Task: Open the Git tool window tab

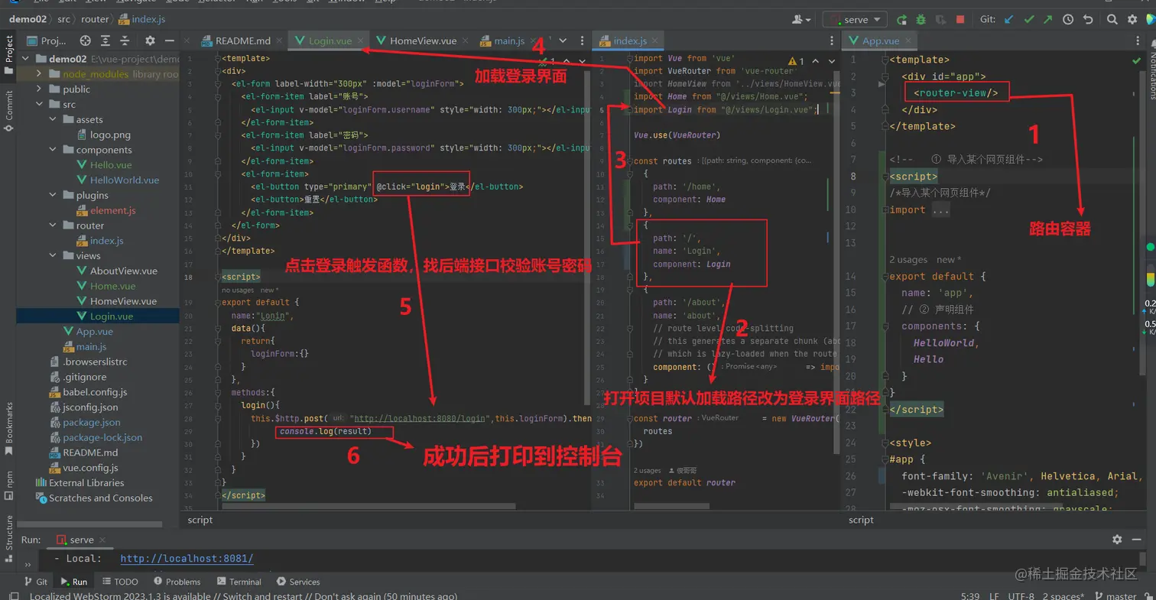Action: coord(35,582)
